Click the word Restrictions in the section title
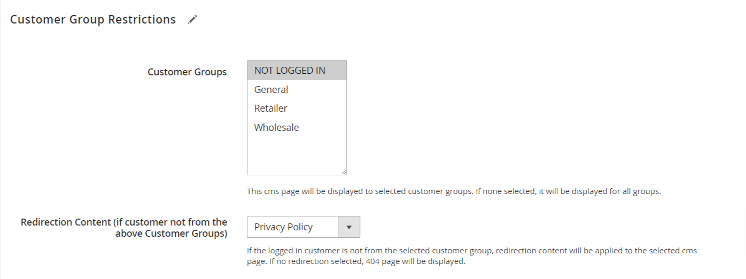The height and width of the screenshot is (279, 746). [x=142, y=20]
